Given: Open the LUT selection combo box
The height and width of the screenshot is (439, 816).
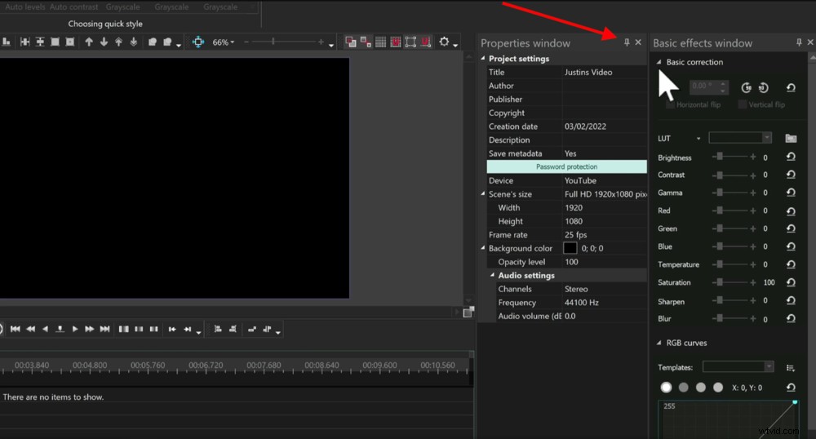Looking at the screenshot, I should 739,137.
